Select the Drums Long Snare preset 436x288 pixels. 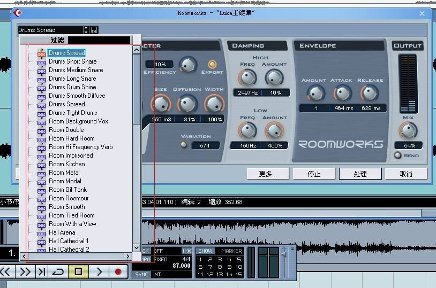pos(72,79)
